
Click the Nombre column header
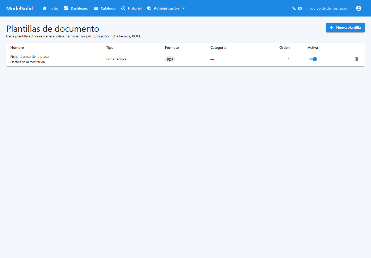(17, 47)
